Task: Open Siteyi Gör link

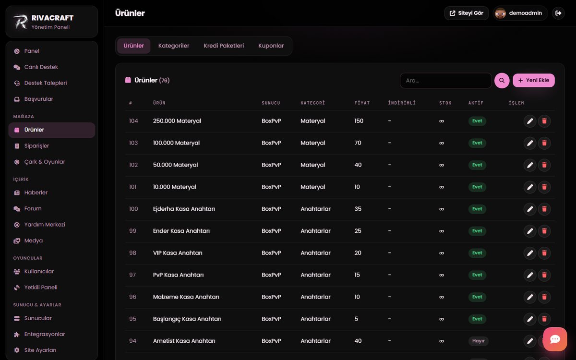Action: (467, 13)
